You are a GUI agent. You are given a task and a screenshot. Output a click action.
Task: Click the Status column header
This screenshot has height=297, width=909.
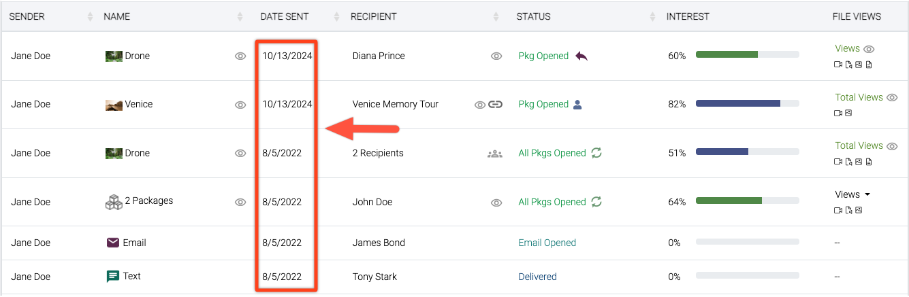click(x=533, y=17)
